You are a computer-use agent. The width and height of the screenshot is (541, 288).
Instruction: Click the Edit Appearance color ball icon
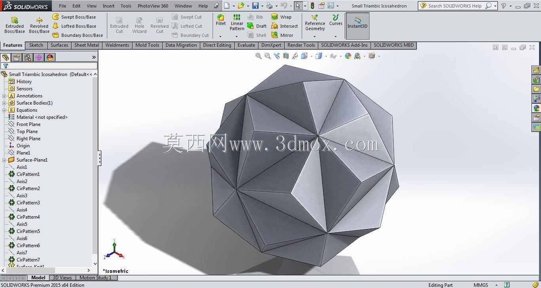tap(348, 56)
